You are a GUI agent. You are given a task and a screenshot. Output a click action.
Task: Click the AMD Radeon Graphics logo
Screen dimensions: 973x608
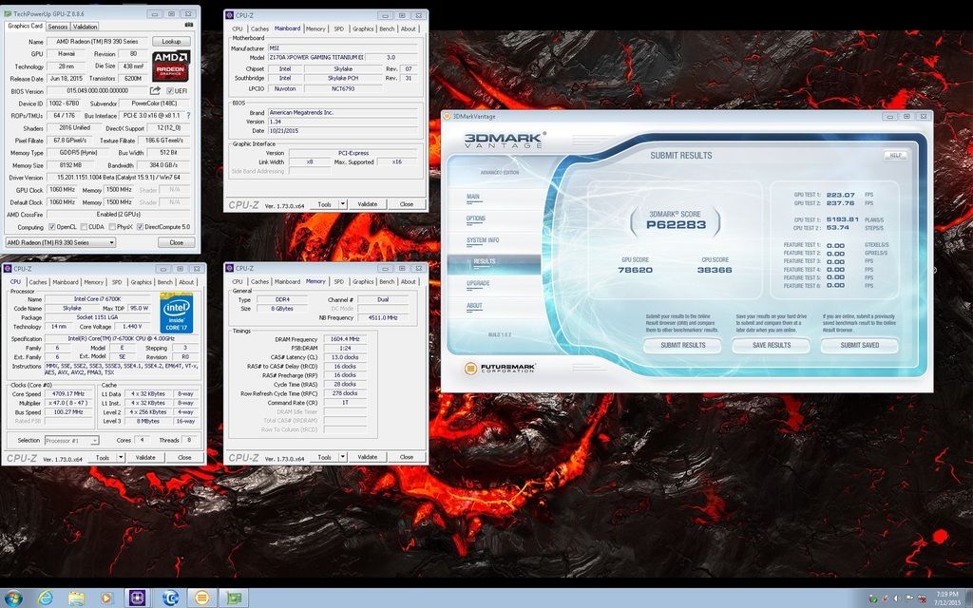click(x=171, y=66)
